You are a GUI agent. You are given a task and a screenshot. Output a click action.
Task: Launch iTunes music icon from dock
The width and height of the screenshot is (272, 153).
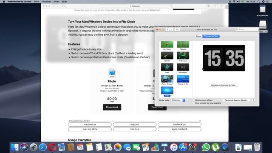click(x=174, y=147)
